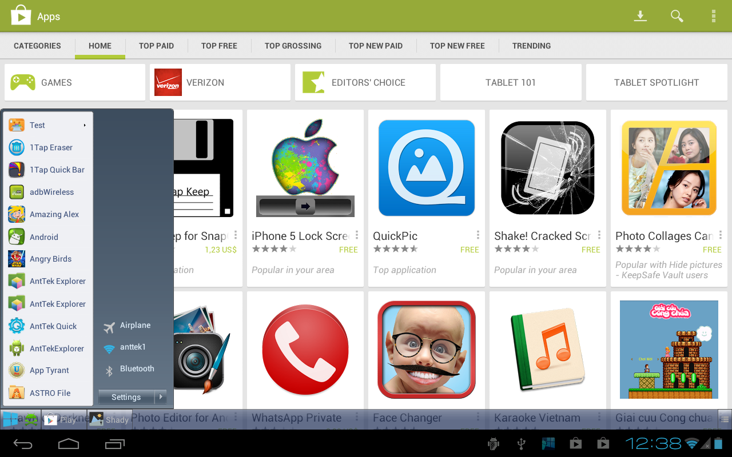Click the Settings button in start menu
732x457 pixels.
126,396
